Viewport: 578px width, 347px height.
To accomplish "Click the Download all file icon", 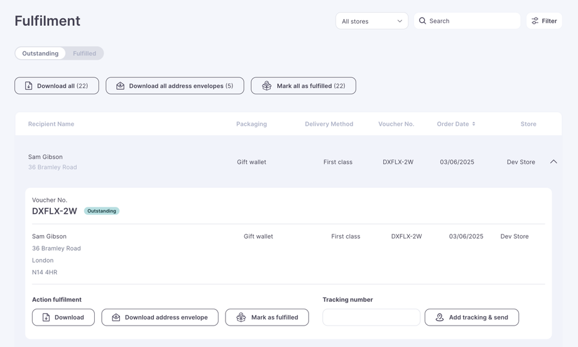I will pyautogui.click(x=29, y=85).
